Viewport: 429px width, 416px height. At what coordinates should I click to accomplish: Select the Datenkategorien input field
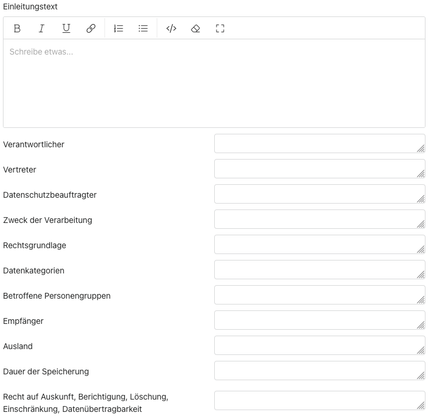[319, 270]
